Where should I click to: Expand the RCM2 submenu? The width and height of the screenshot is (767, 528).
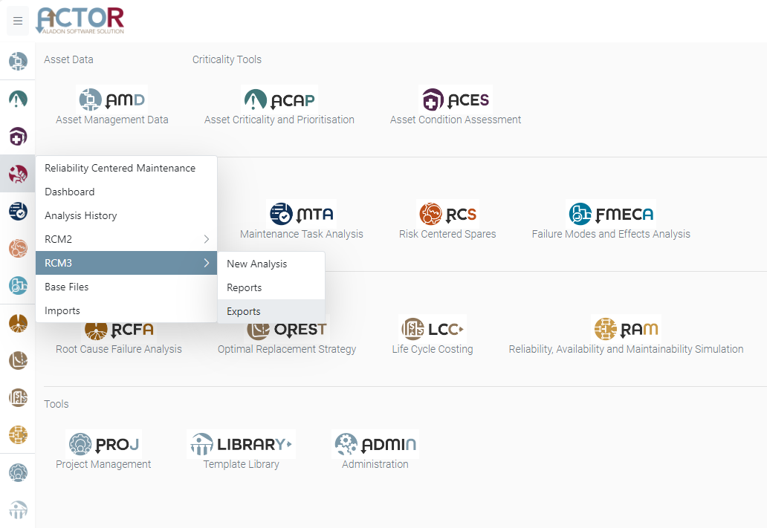click(x=126, y=239)
